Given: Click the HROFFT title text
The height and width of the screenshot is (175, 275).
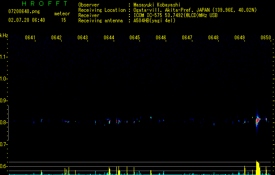Looking at the screenshot, I should (45, 3).
